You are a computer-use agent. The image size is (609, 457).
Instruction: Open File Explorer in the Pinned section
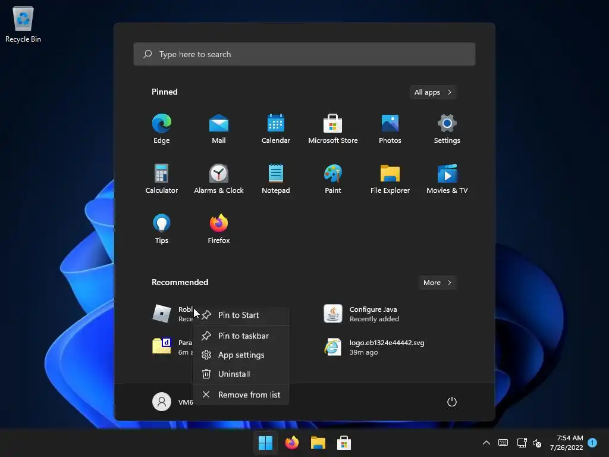tap(390, 179)
